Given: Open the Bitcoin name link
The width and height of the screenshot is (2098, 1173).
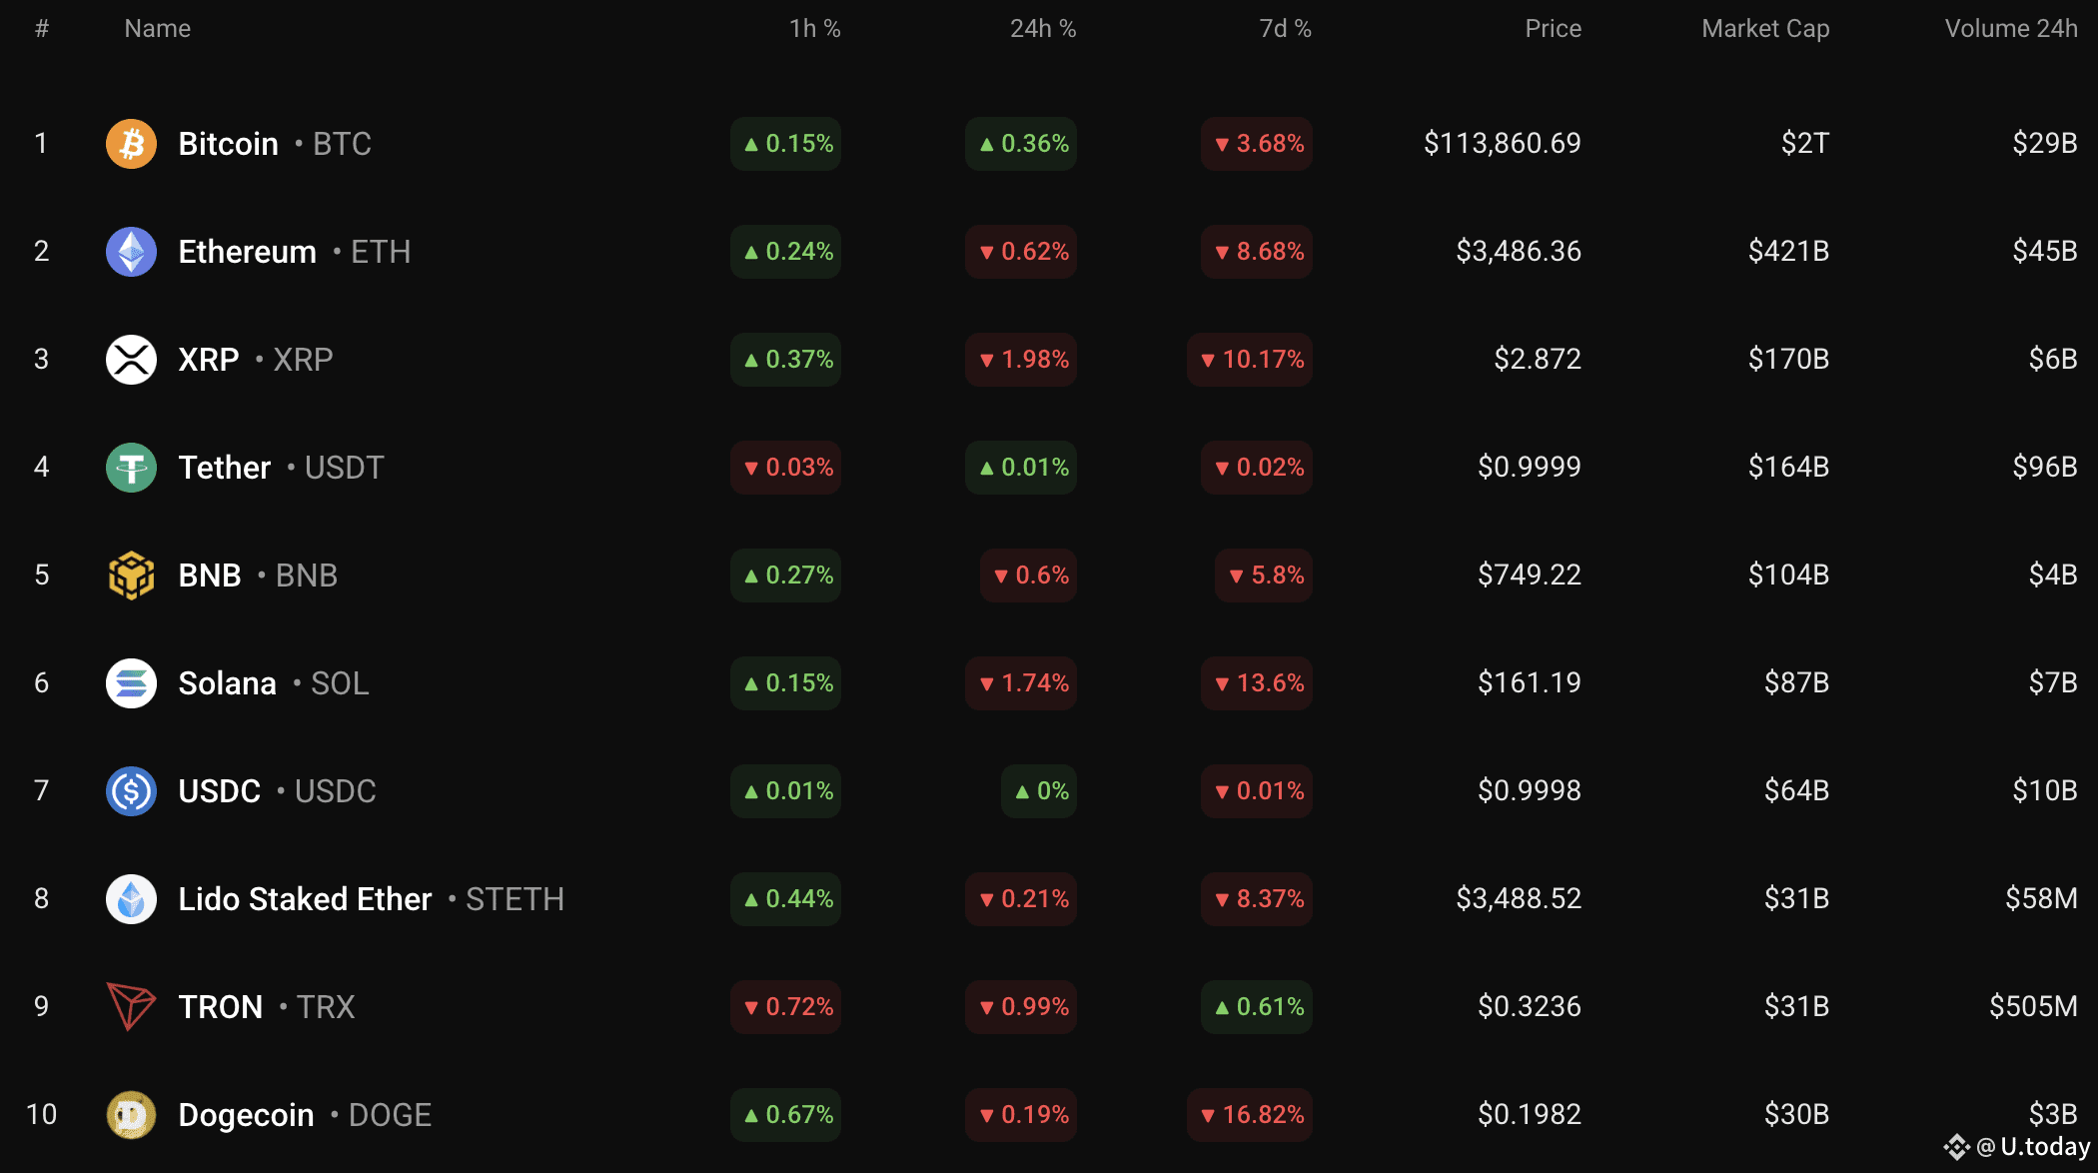Looking at the screenshot, I should 228,144.
